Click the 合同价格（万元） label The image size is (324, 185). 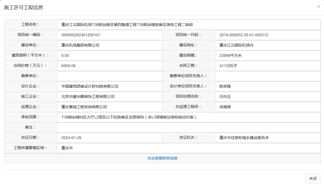coord(30,66)
